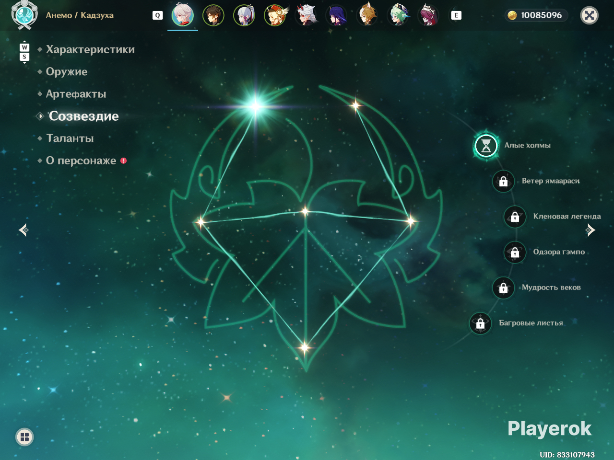Viewport: 614px width, 460px height.
Task: Click the bottom star of the constellation
Action: [x=305, y=347]
